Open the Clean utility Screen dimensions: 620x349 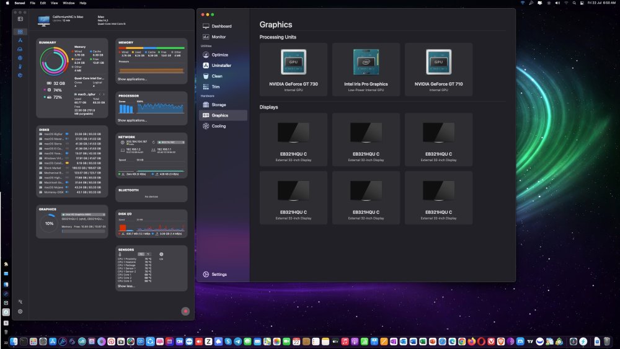pos(222,76)
